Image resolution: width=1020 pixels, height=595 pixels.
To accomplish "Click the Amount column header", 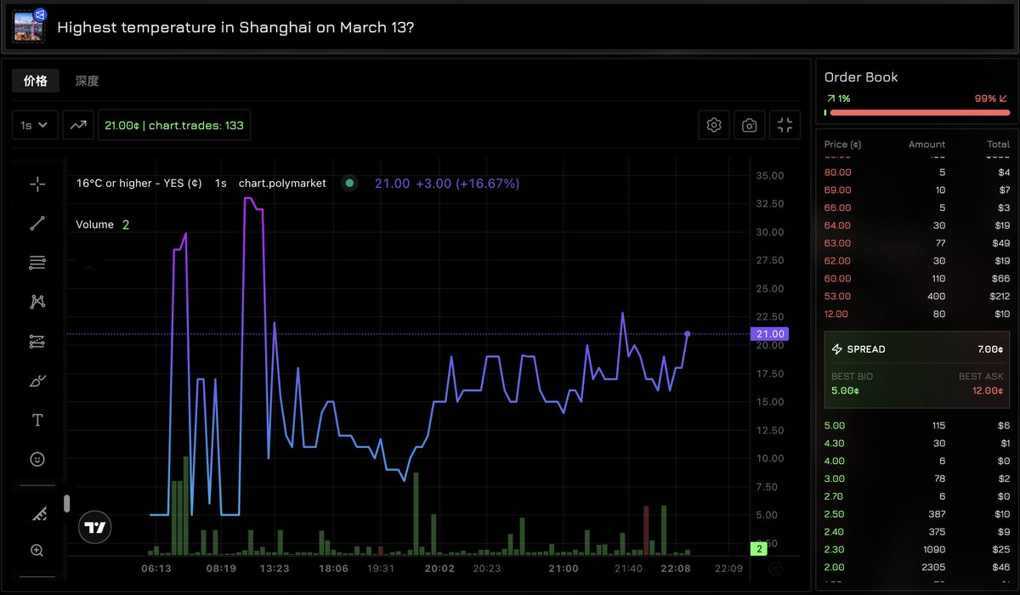I will (926, 144).
